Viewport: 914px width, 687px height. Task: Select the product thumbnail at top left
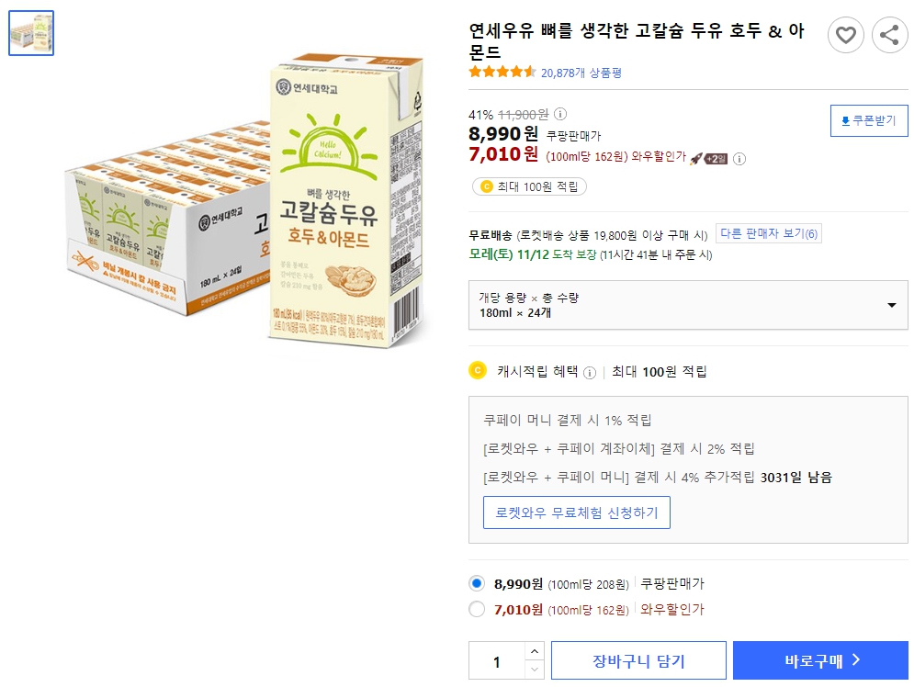coord(30,34)
